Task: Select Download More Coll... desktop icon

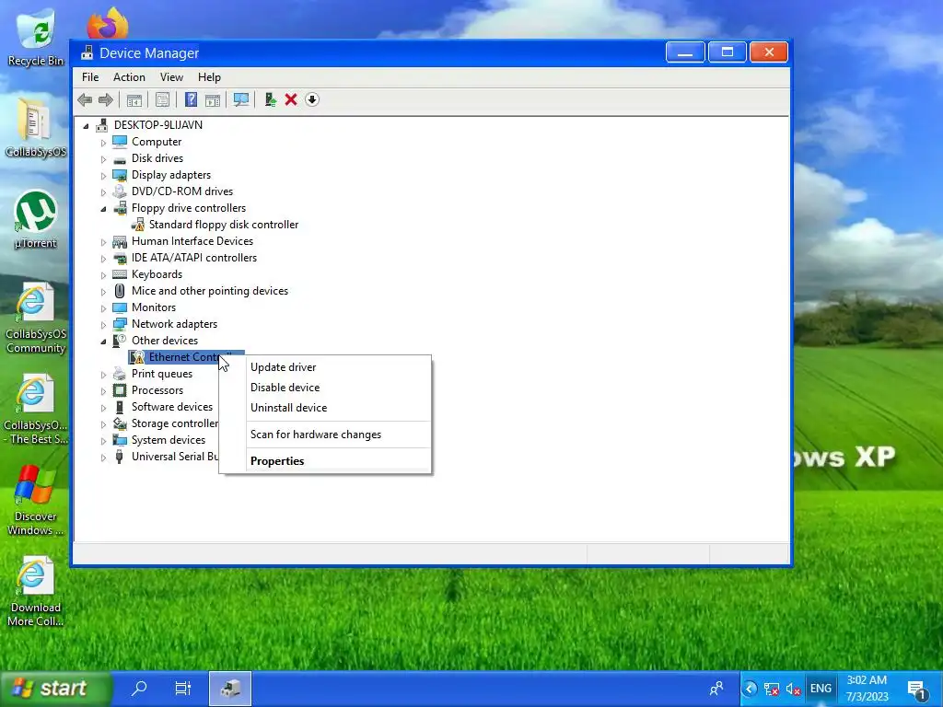Action: (36, 592)
